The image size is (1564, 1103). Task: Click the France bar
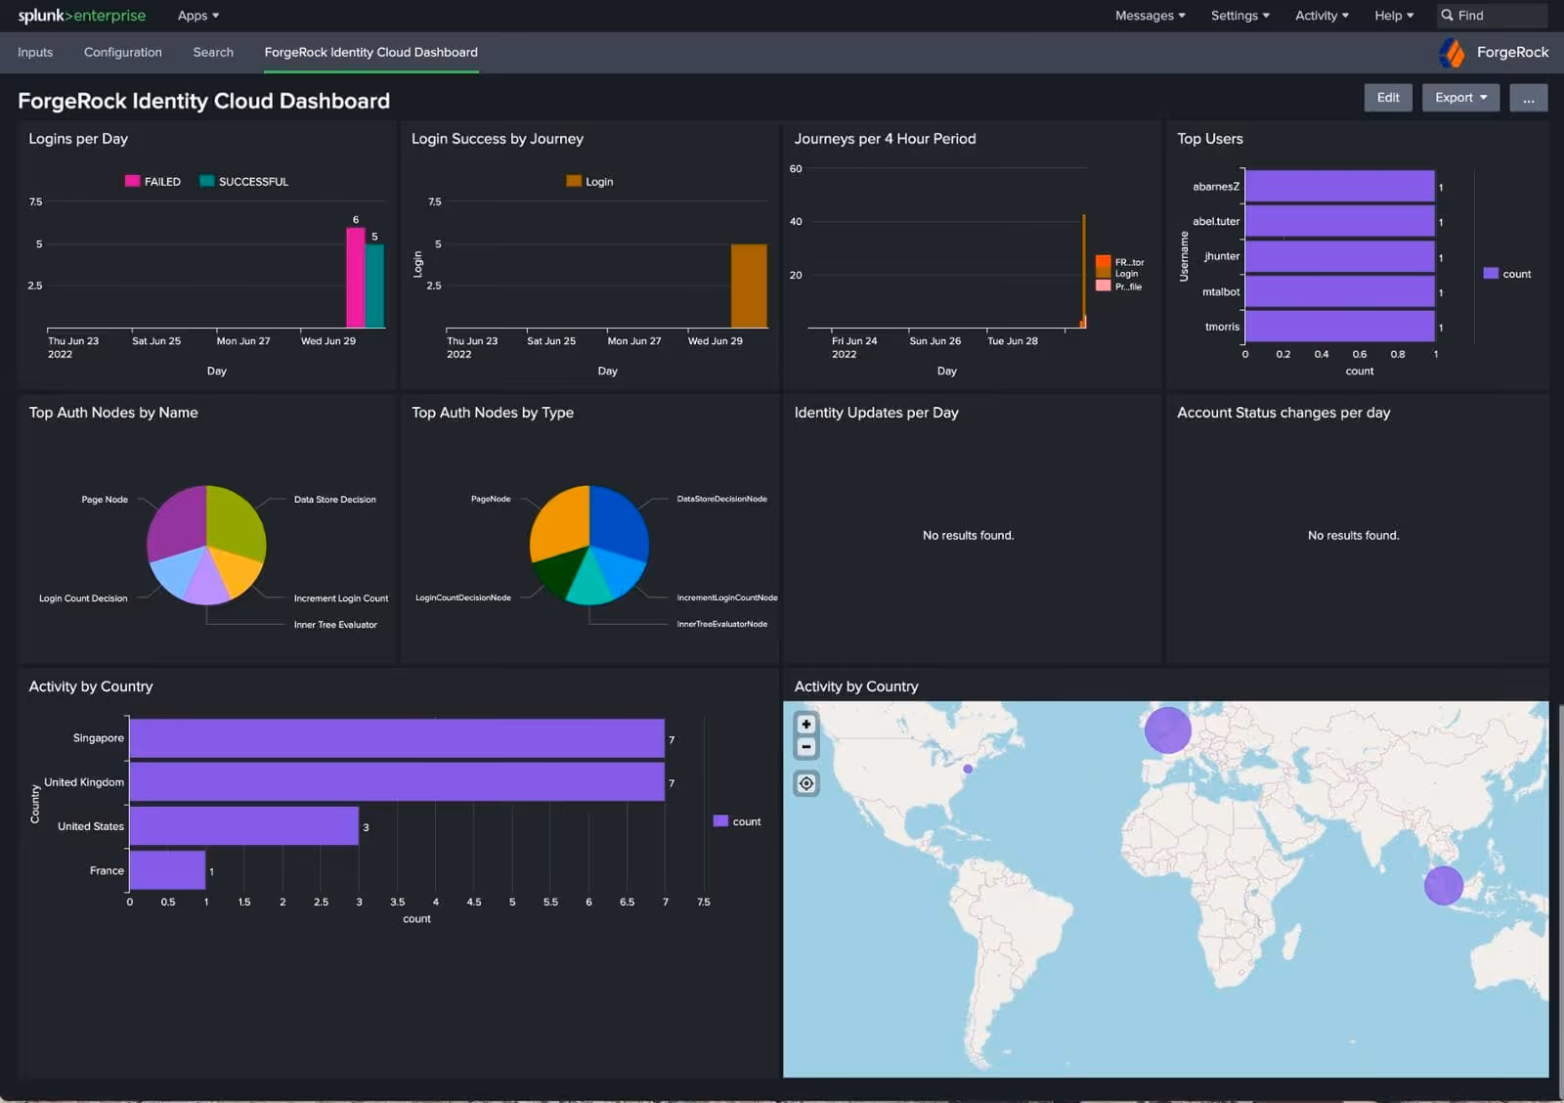tap(167, 870)
